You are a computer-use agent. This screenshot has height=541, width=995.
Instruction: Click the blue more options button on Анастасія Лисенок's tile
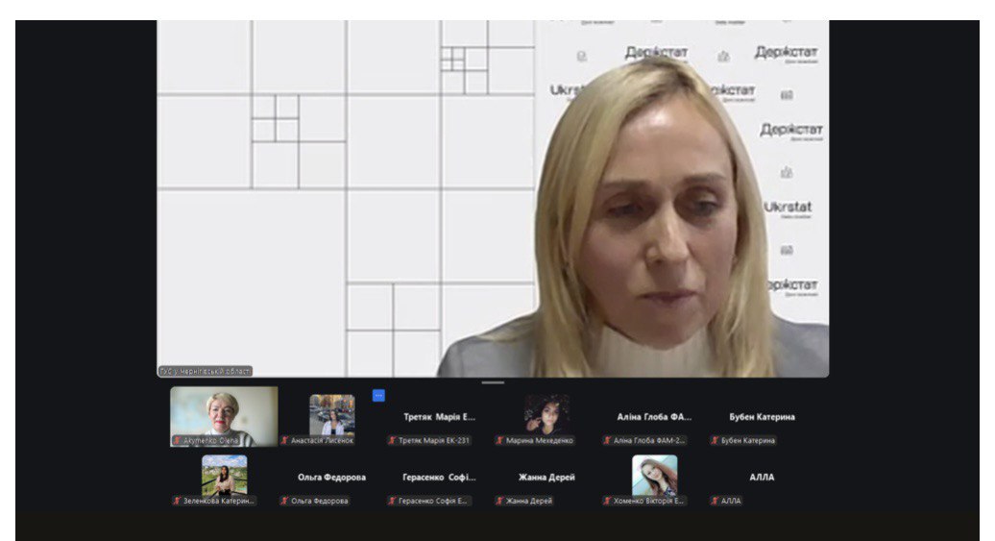pos(378,395)
